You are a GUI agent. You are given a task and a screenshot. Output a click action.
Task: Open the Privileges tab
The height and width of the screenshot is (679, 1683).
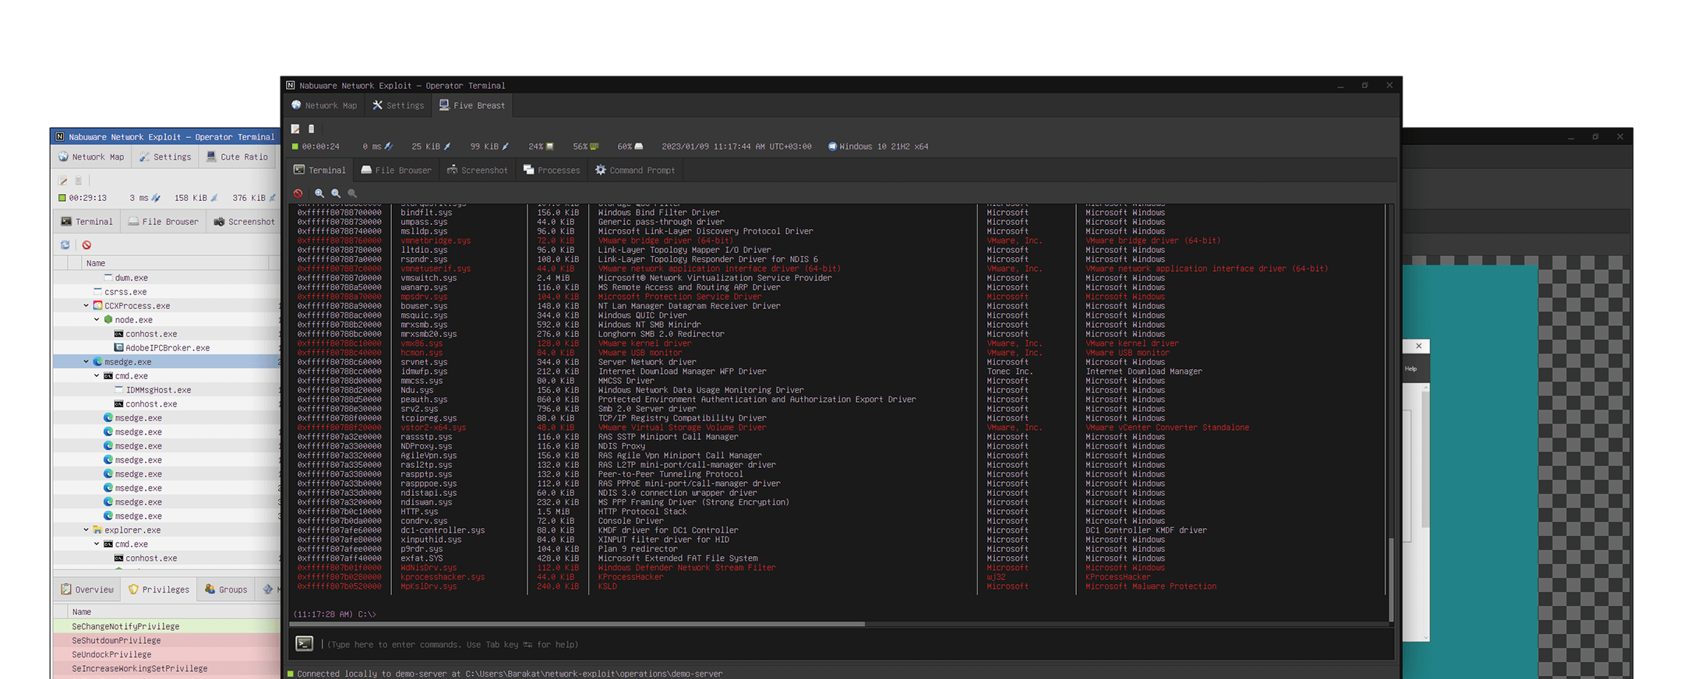[159, 589]
